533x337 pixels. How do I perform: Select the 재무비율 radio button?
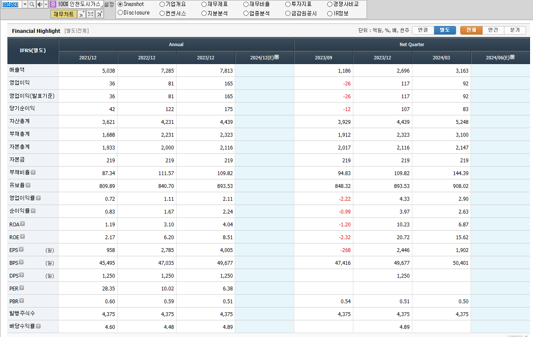(246, 4)
